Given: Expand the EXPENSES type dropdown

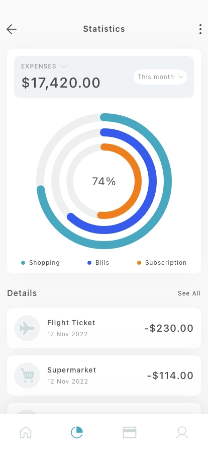Looking at the screenshot, I should [44, 66].
